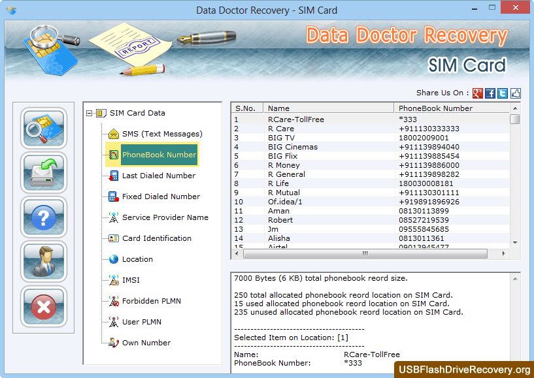The width and height of the screenshot is (534, 378).
Task: Click the thumbs-up like icon
Action: coord(516,93)
